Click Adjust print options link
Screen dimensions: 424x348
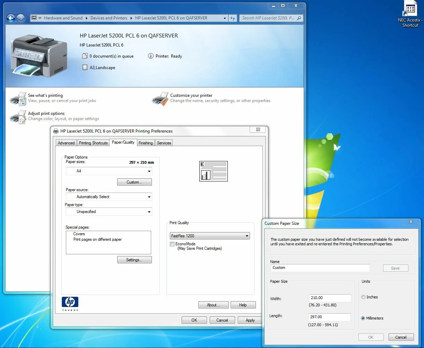pos(46,113)
